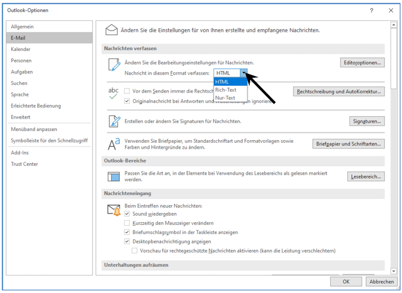The width and height of the screenshot is (402, 293).
Task: Open Editoroptionen button
Action: pos(362,62)
